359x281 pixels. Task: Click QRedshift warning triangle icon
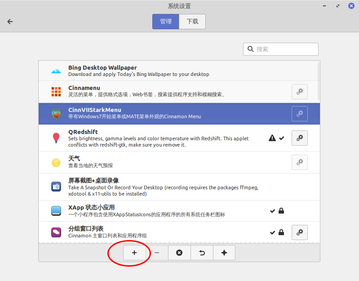272,138
